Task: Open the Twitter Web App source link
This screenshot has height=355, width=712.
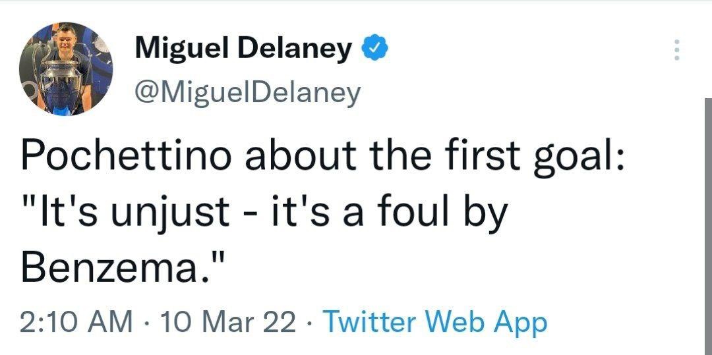Action: point(436,322)
